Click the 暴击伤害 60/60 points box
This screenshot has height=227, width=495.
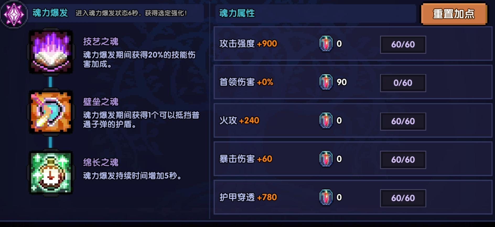click(x=403, y=160)
